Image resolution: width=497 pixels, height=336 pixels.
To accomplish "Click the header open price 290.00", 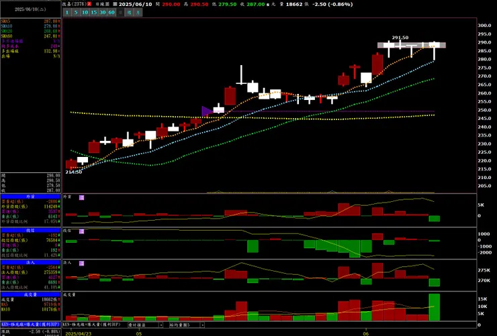I will [171, 4].
